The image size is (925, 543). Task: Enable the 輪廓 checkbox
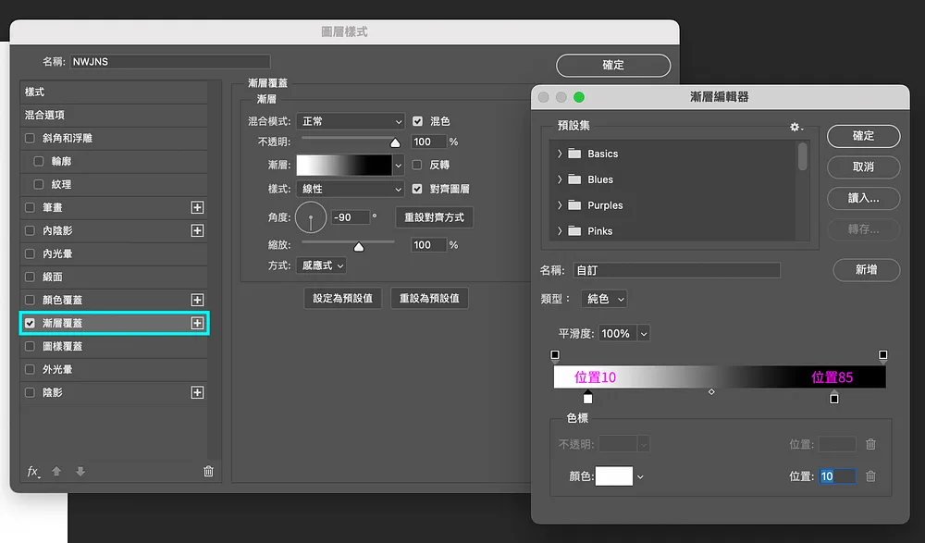38,161
